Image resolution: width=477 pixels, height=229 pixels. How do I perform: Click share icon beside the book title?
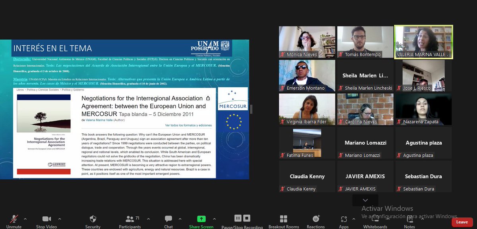coord(208,98)
